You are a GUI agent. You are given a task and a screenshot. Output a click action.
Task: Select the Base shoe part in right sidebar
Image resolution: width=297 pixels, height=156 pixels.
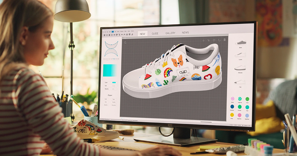pyautogui.click(x=240, y=43)
